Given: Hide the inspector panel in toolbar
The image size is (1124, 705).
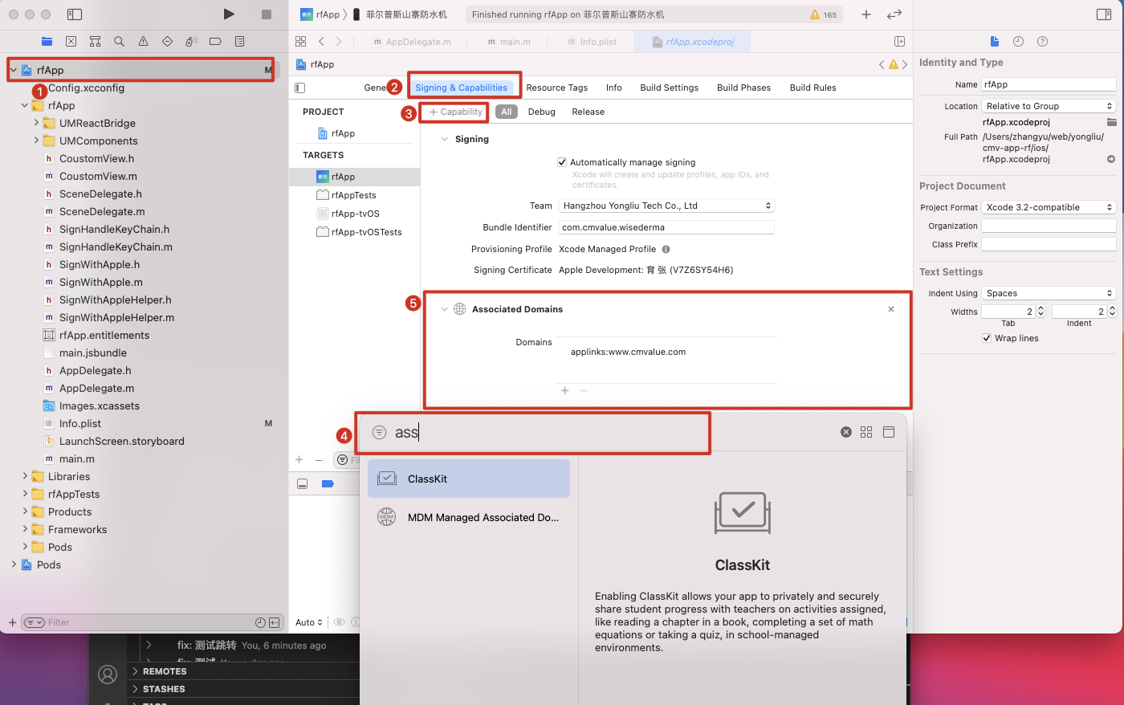Looking at the screenshot, I should tap(1104, 14).
